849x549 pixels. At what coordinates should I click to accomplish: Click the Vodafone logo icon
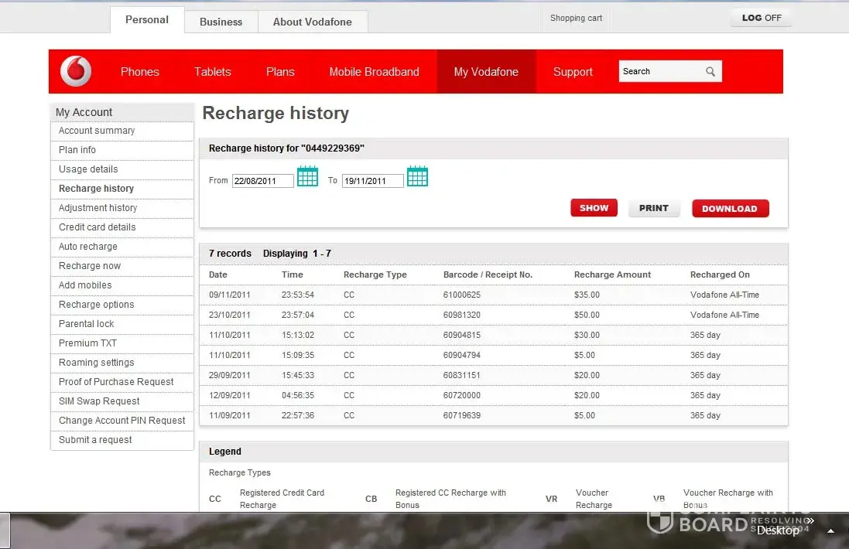pyautogui.click(x=76, y=72)
